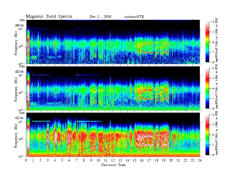Screen dimensions: 238x184
Task: Click the "Magnetic Field Spectra" title
Action: tap(49, 17)
